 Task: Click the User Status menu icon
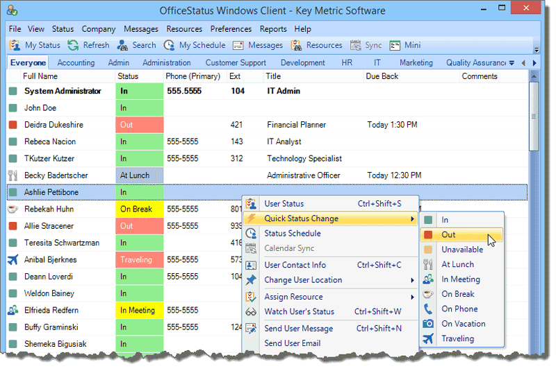251,204
